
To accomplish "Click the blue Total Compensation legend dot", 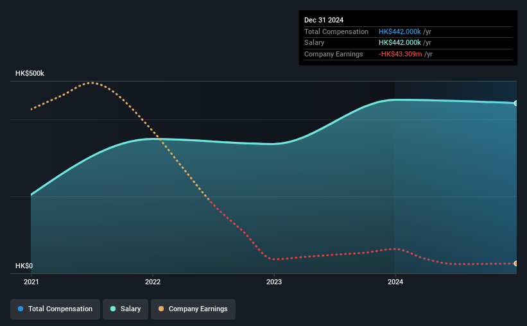I will [21, 309].
